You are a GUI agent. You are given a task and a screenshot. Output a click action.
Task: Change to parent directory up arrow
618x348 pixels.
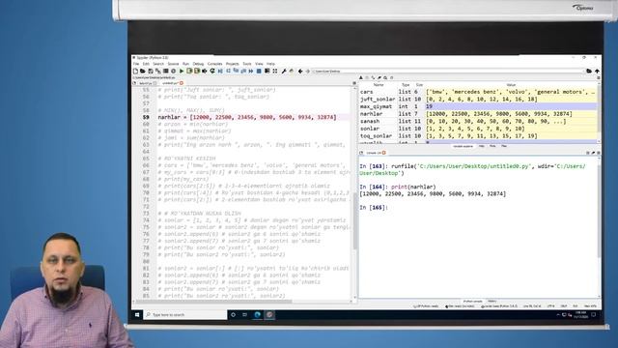[597, 71]
